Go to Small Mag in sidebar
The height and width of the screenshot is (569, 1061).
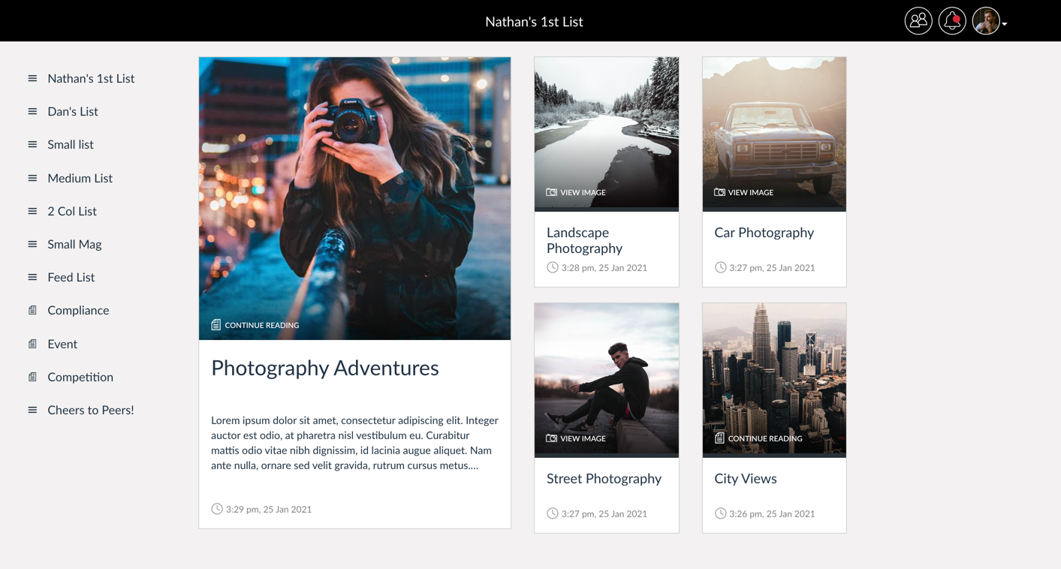[74, 244]
